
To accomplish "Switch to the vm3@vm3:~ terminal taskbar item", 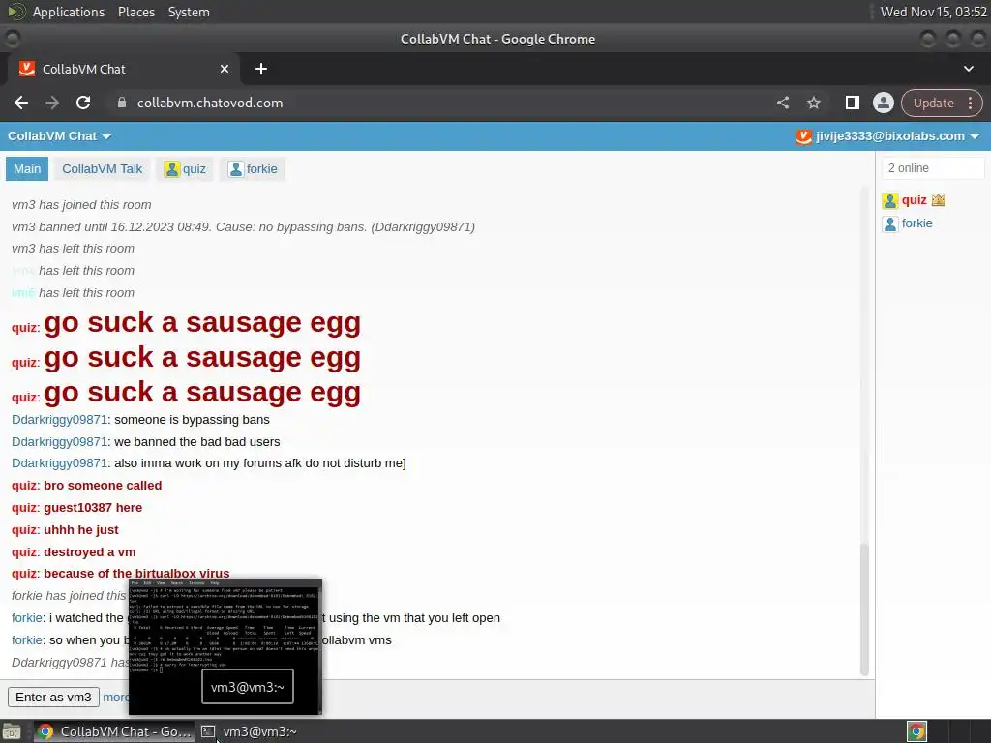I will coord(251,731).
